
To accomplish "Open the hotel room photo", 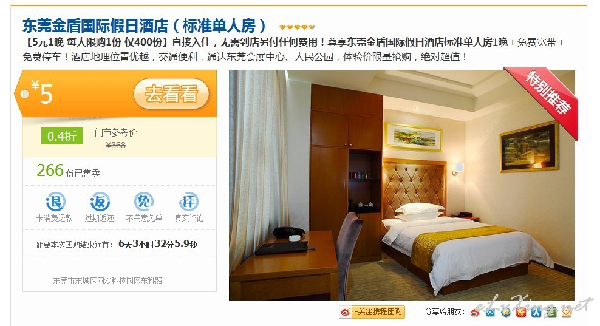I will pyautogui.click(x=402, y=185).
